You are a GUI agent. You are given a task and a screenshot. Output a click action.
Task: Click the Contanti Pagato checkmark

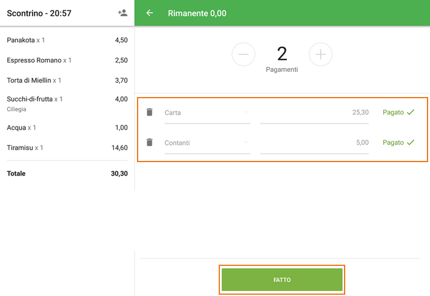click(x=410, y=142)
